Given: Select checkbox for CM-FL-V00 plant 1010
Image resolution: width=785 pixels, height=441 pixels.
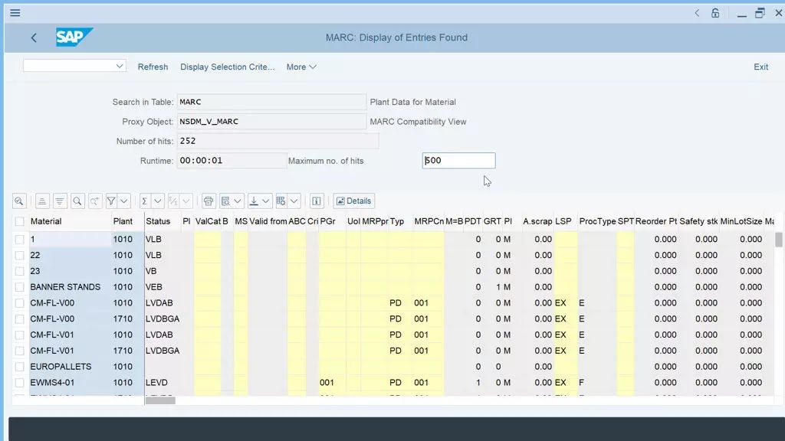Looking at the screenshot, I should [19, 303].
